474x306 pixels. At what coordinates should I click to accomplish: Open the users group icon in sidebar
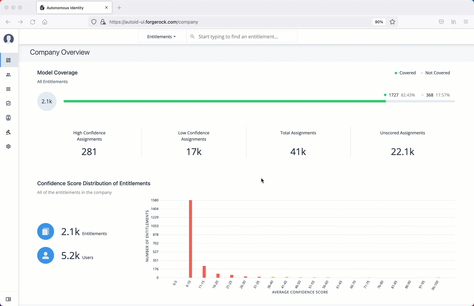(x=9, y=75)
